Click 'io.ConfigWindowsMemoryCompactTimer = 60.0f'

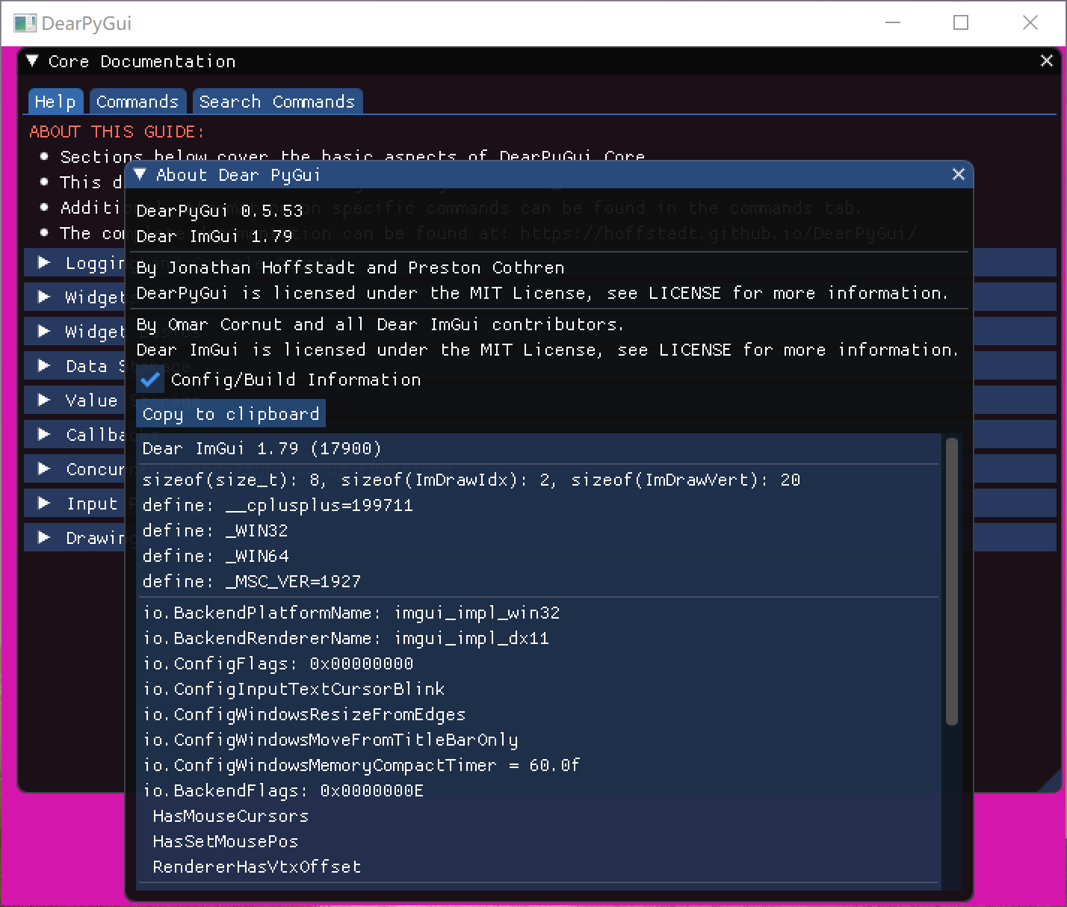tap(362, 765)
